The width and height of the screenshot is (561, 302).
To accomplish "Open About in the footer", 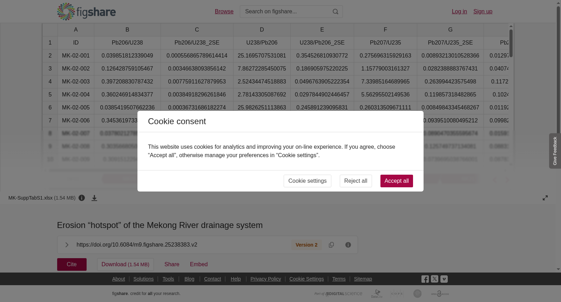I will 119,279.
